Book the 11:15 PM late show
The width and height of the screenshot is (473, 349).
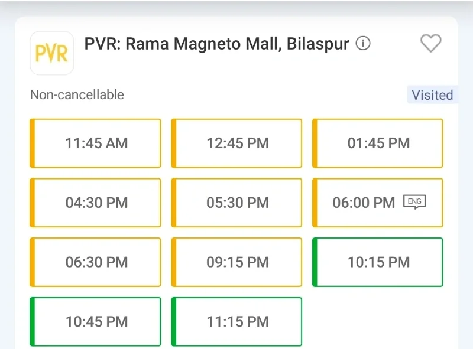237,322
